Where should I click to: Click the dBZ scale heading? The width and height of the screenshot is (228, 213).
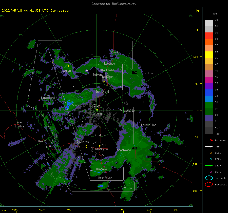pyautogui.click(x=215, y=14)
